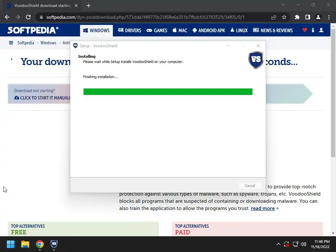Click the Softpedia logo
This screenshot has width=336, height=252.
coord(33,30)
